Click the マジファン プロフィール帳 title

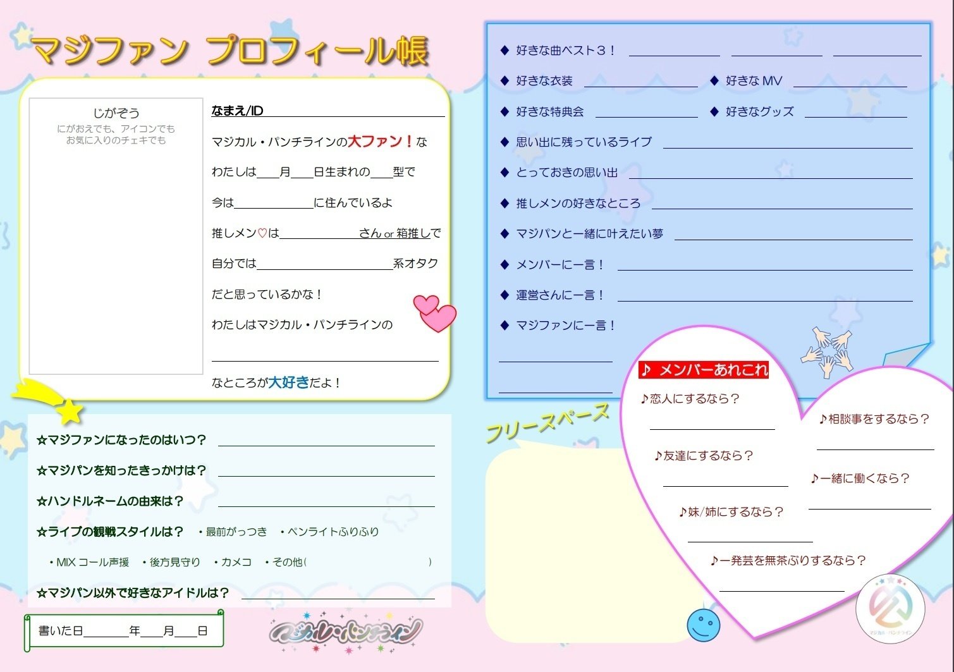(230, 50)
